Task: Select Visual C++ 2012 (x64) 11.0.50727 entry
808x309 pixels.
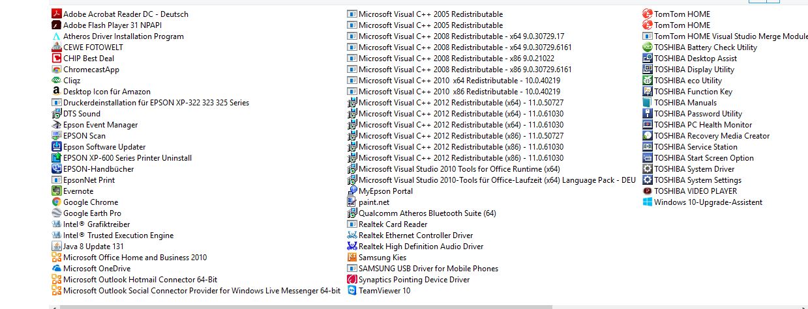Action: pos(456,102)
